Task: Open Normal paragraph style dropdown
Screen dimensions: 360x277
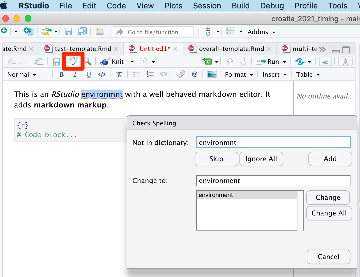Action: tap(22, 74)
